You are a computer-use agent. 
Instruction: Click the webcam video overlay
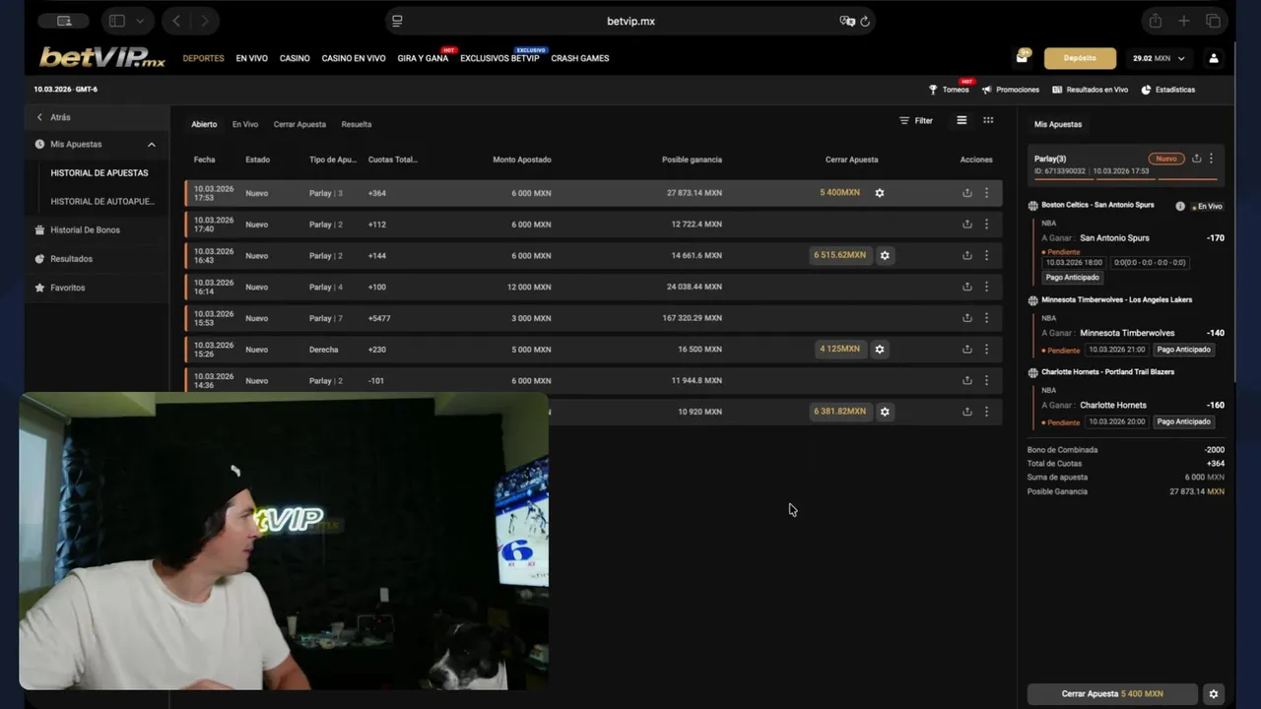tap(284, 541)
